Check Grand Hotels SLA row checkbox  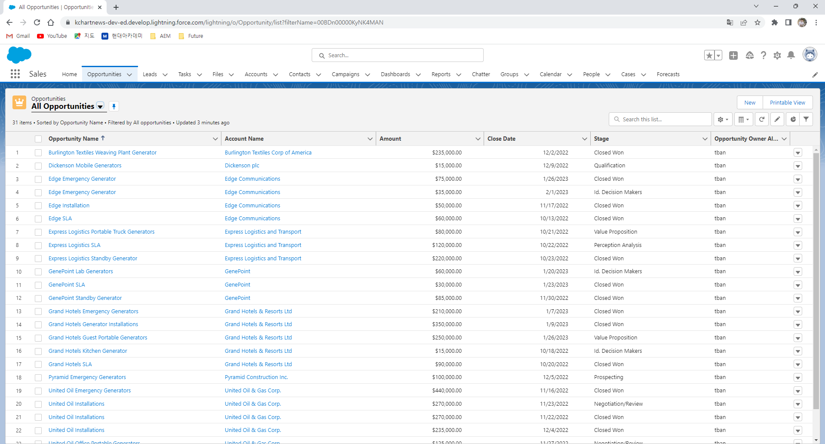38,364
